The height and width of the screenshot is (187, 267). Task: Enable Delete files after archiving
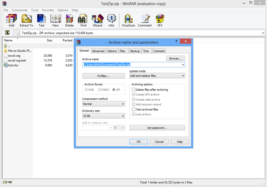pyautogui.click(x=134, y=90)
